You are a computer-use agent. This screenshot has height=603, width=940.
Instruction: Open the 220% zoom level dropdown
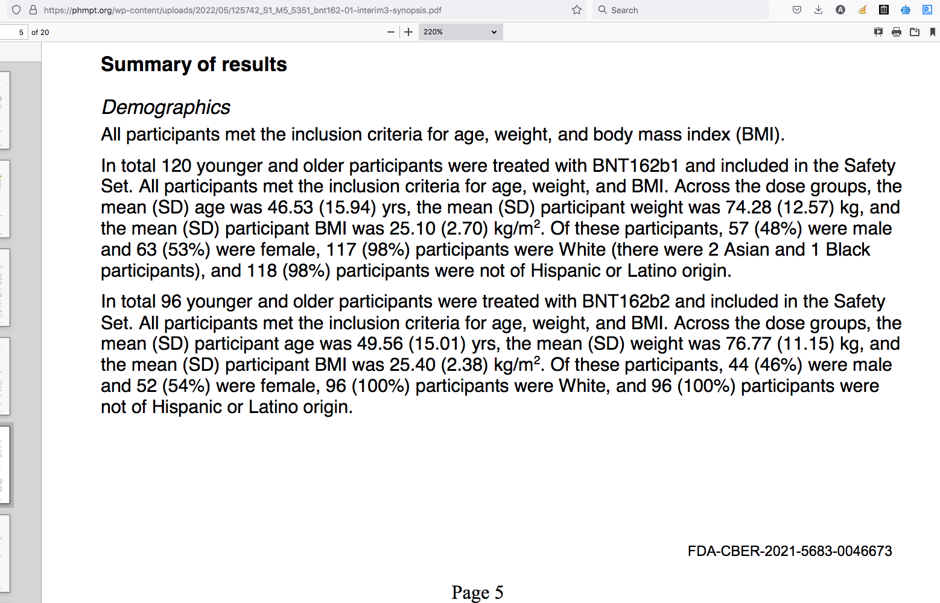point(460,32)
